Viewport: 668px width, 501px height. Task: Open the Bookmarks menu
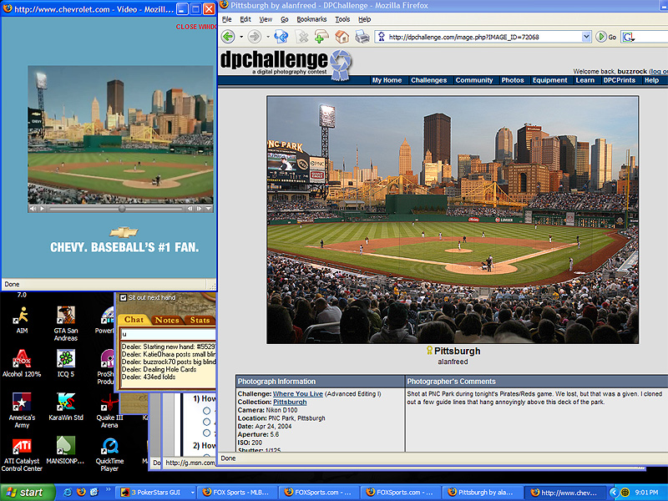pos(311,19)
